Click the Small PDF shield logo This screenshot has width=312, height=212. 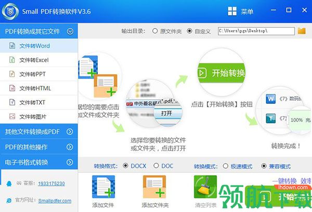10,11
